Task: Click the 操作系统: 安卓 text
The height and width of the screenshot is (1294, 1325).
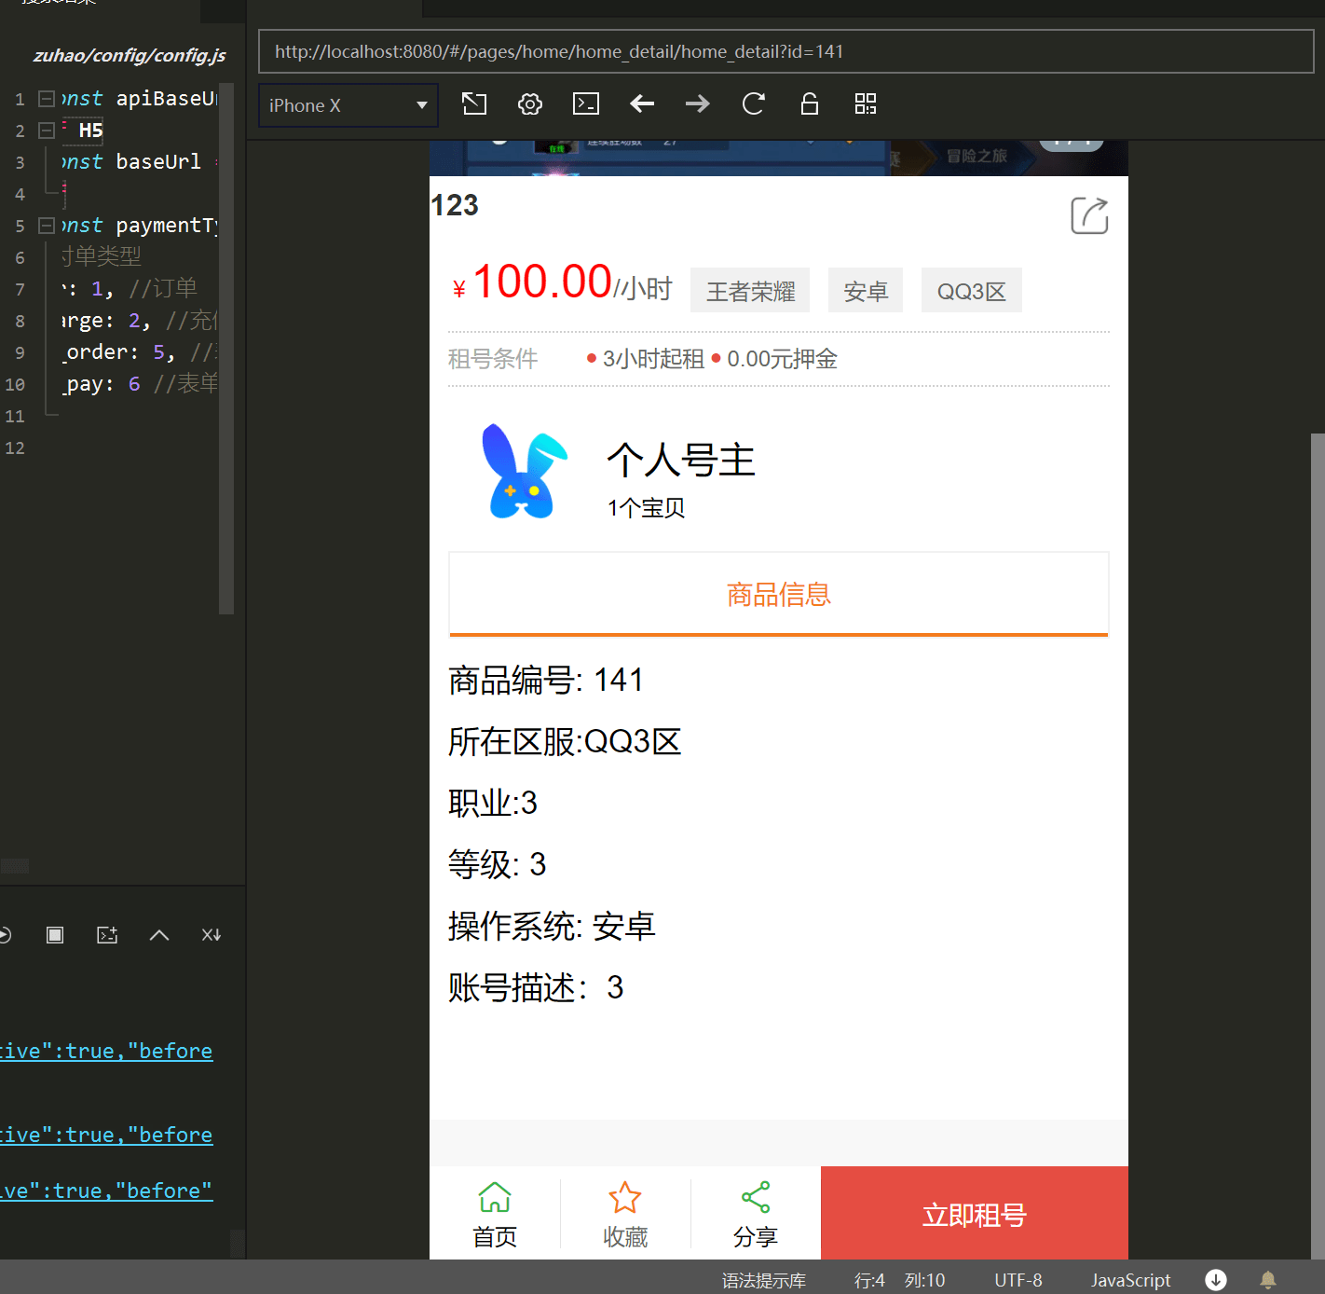Action: tap(552, 926)
